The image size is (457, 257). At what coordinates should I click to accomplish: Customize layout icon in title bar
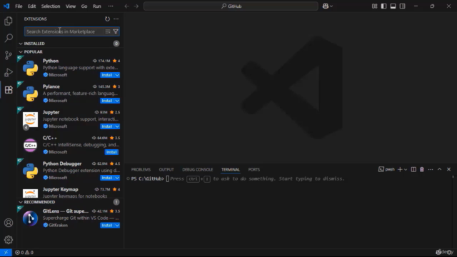coord(374,6)
